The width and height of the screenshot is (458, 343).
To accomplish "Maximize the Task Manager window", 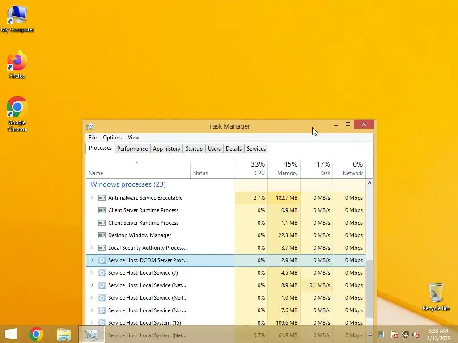I will tap(348, 125).
